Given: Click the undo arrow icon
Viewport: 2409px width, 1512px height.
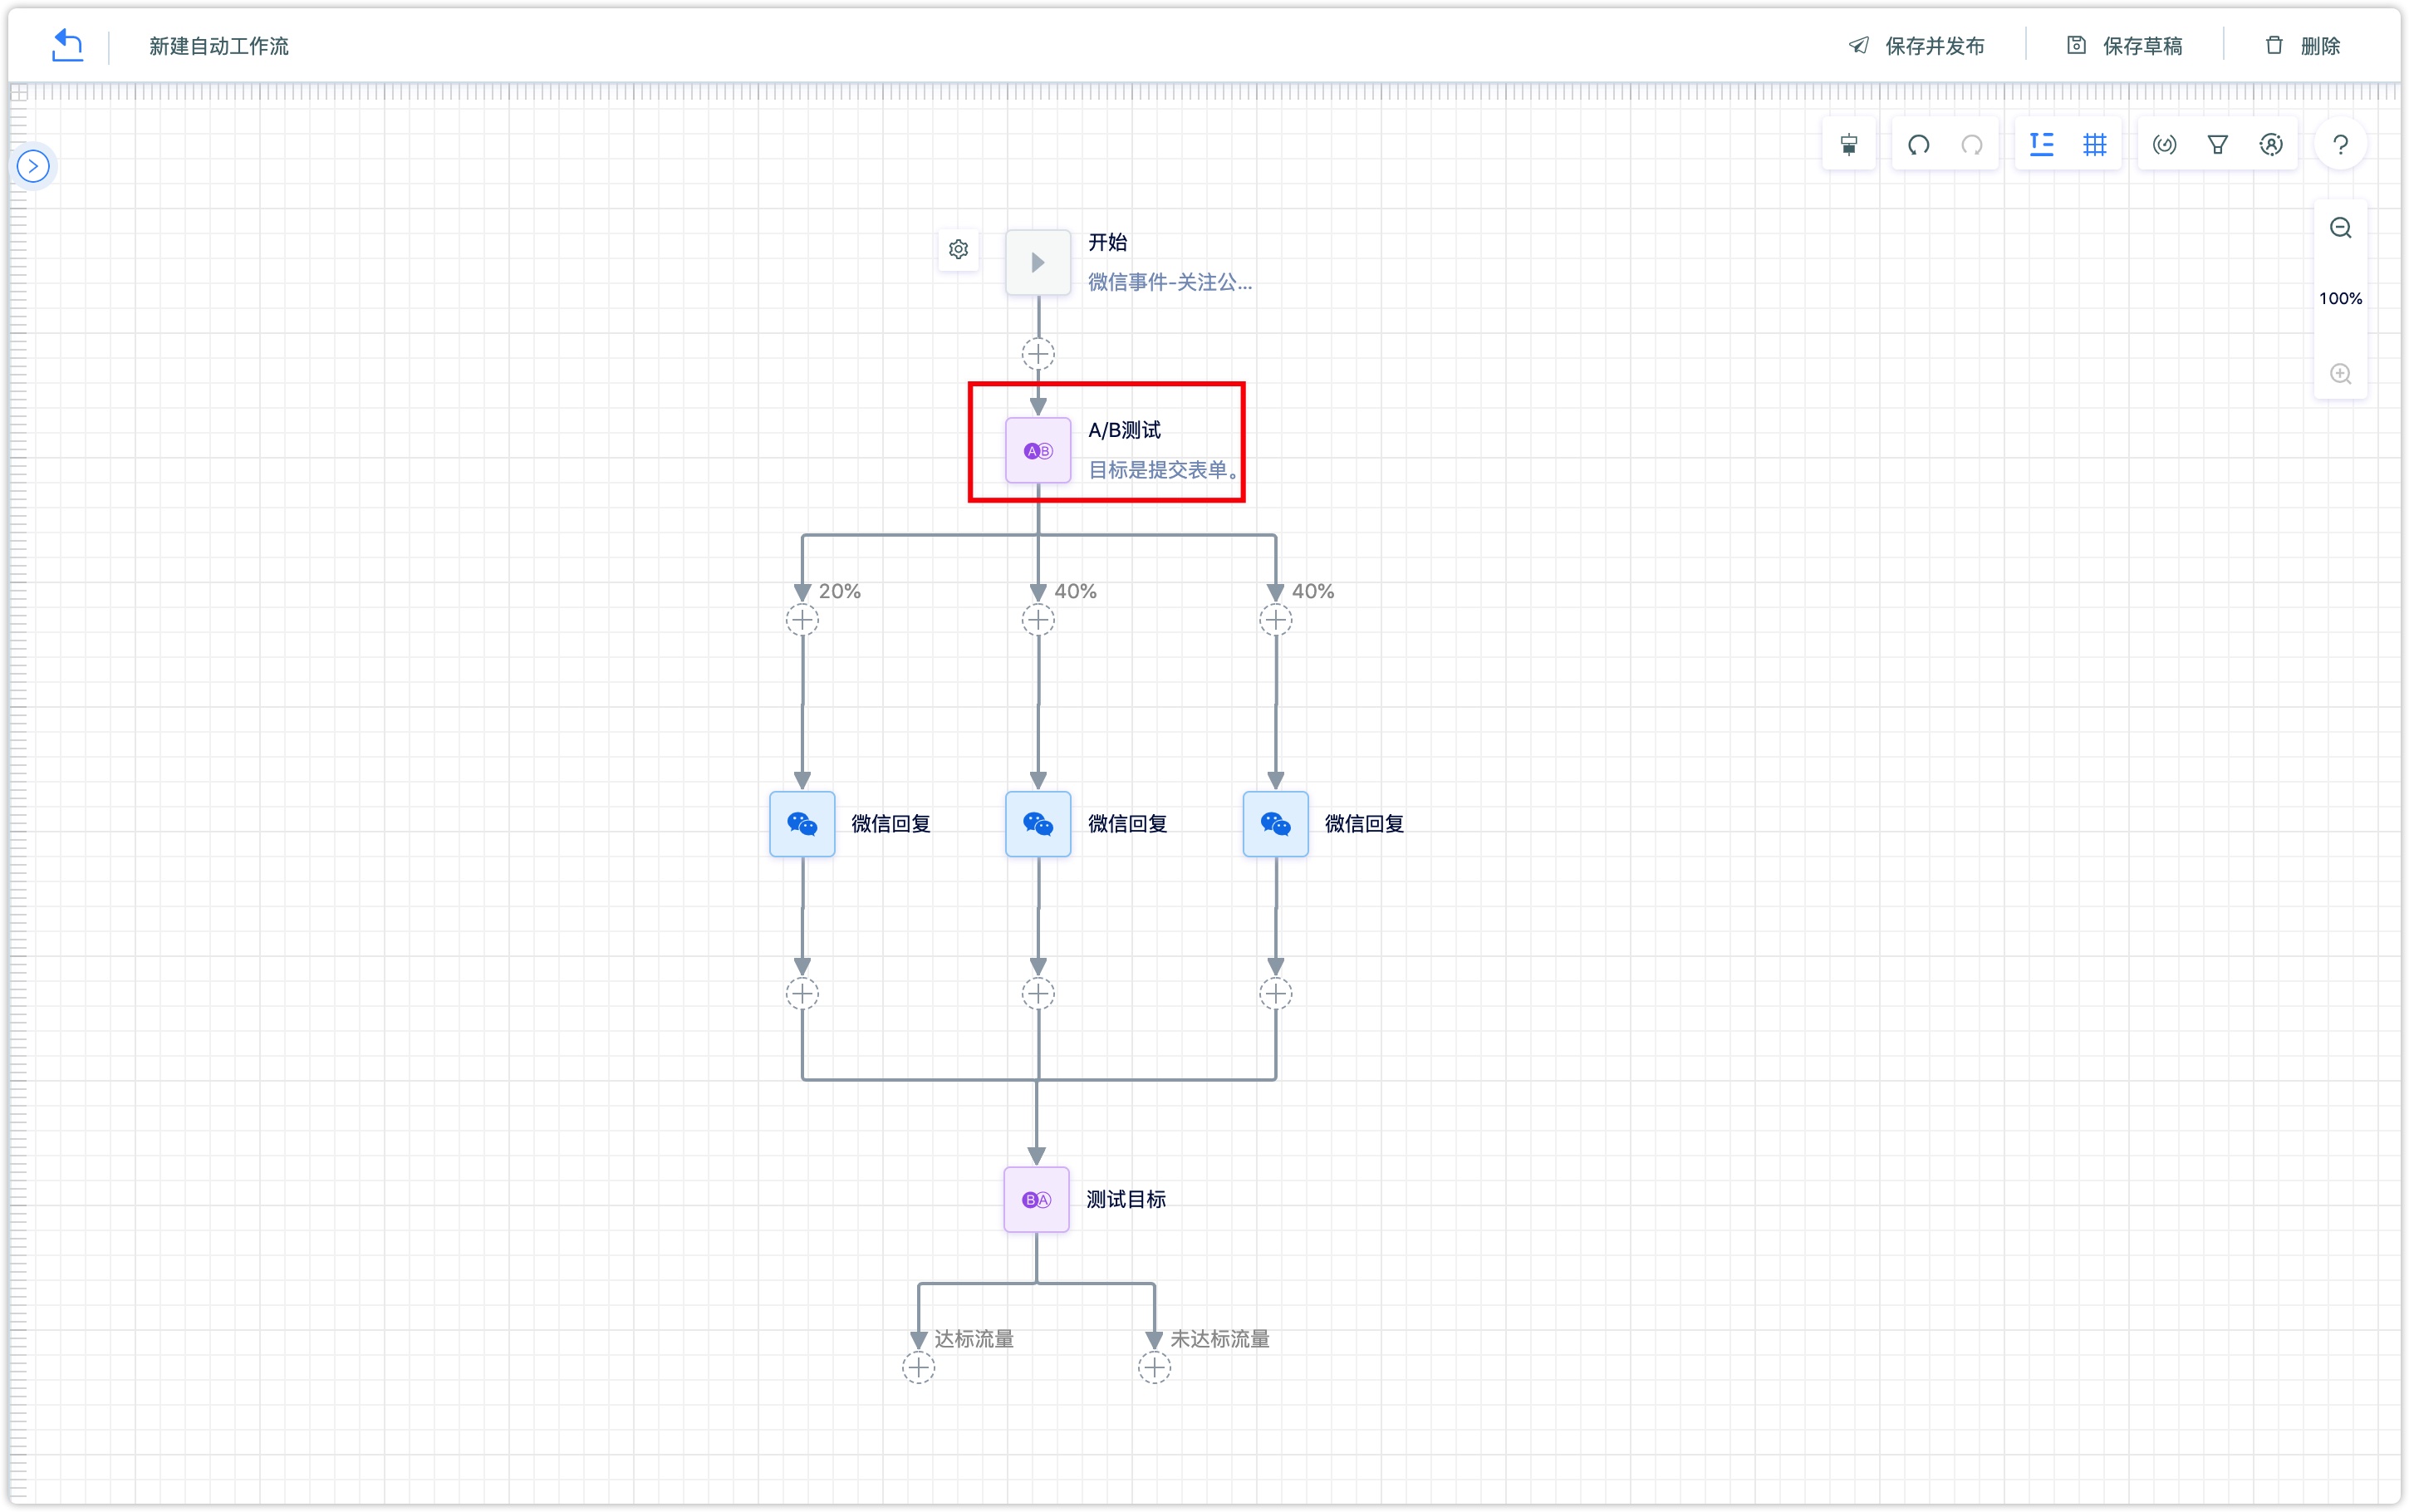Looking at the screenshot, I should (1918, 145).
